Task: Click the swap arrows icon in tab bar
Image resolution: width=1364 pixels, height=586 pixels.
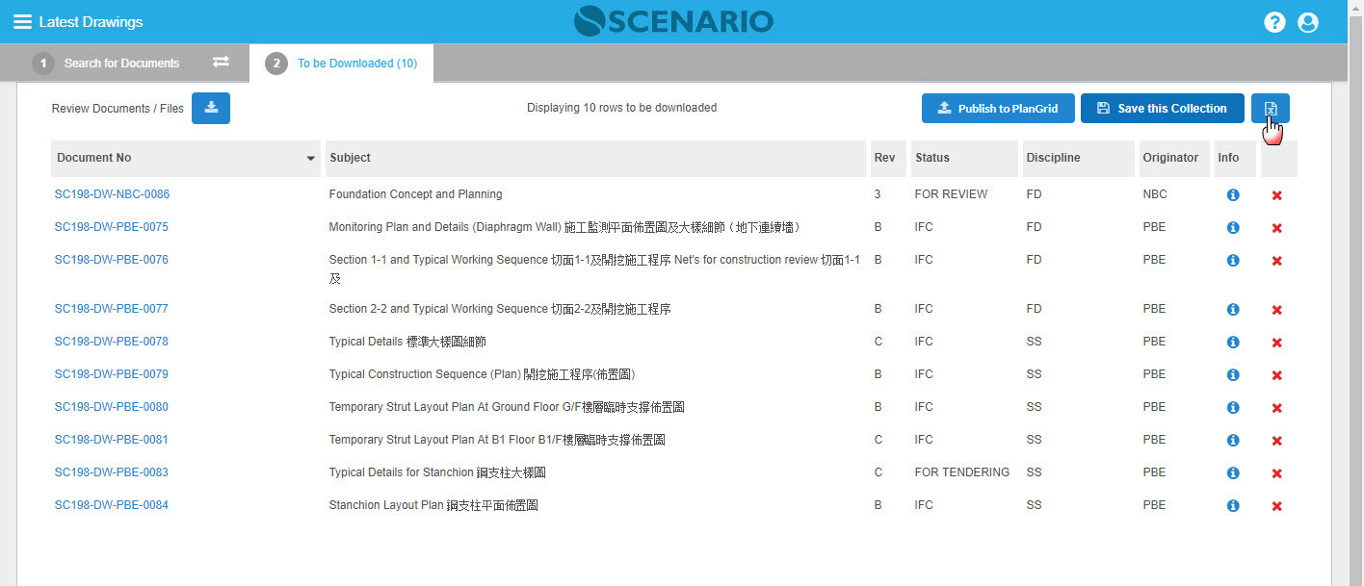Action: click(221, 63)
